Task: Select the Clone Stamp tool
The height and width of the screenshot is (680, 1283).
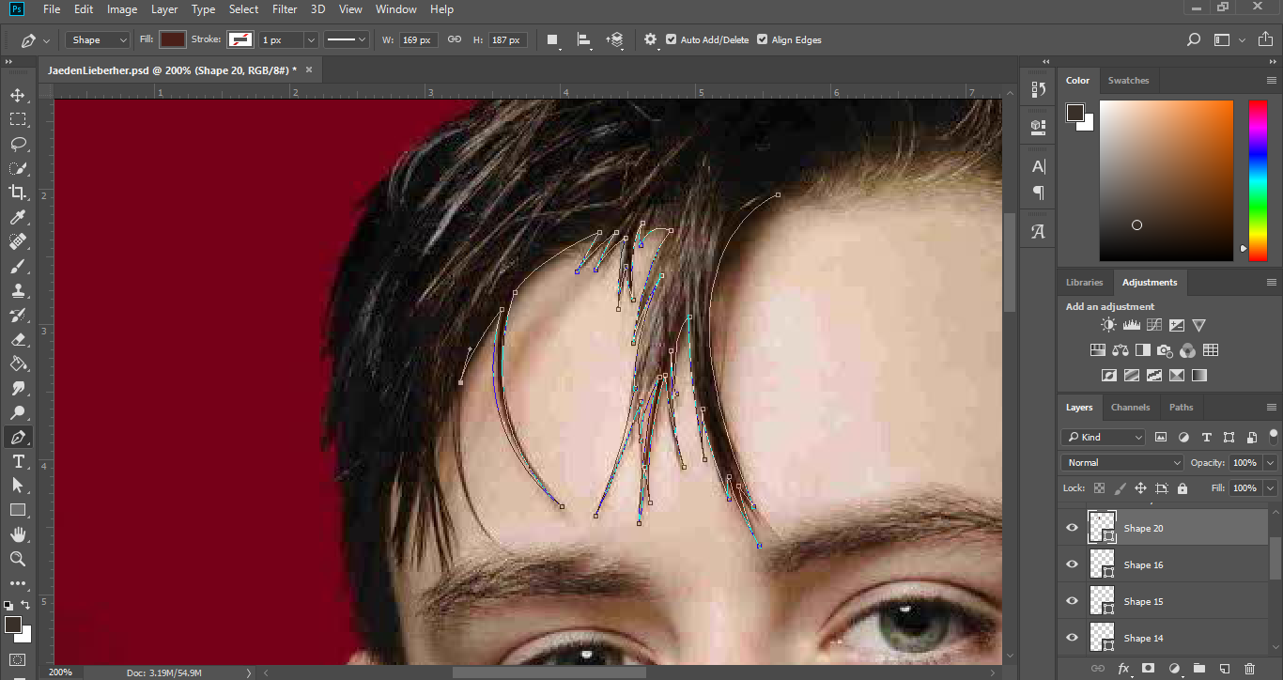Action: point(18,290)
